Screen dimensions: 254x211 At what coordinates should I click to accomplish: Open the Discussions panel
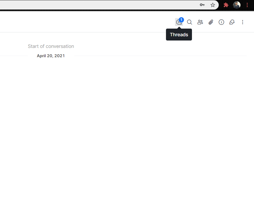point(232,22)
